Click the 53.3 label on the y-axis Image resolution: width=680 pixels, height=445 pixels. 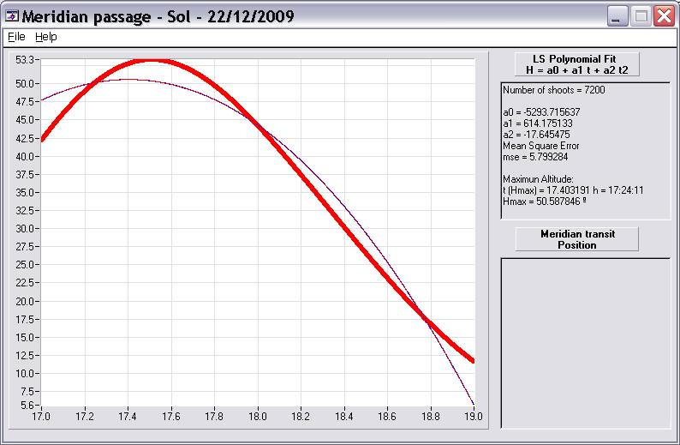click(24, 59)
